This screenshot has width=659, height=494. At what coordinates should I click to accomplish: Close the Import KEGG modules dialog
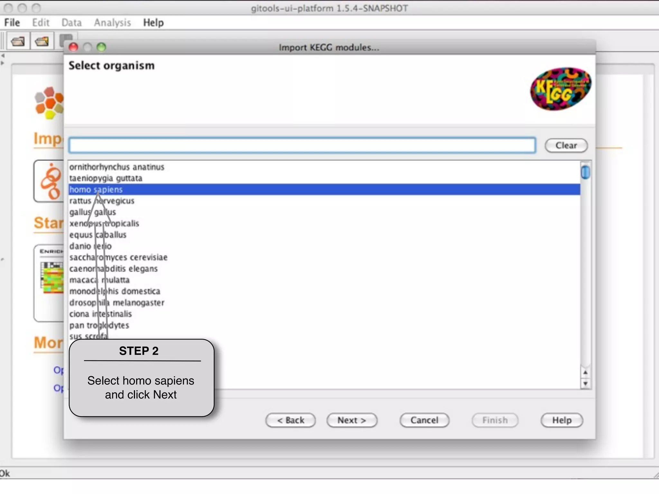[73, 47]
